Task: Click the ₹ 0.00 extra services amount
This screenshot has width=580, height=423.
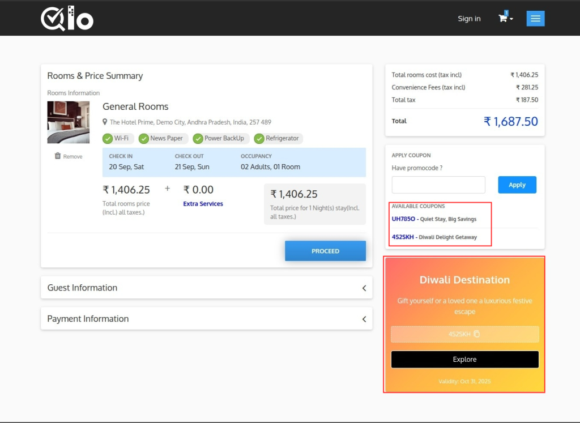Action: click(198, 190)
